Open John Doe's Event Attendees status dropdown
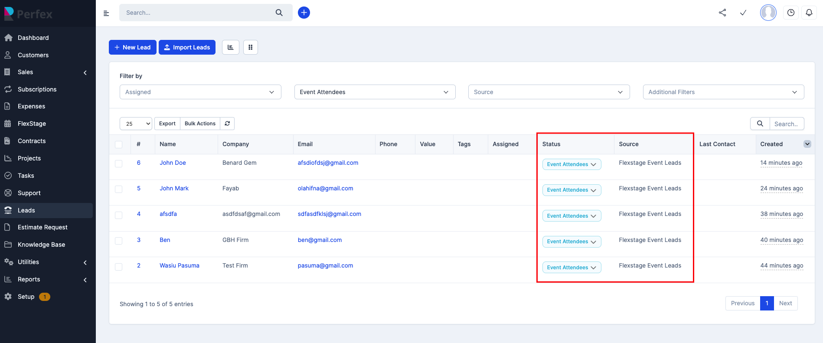823x343 pixels. click(572, 164)
